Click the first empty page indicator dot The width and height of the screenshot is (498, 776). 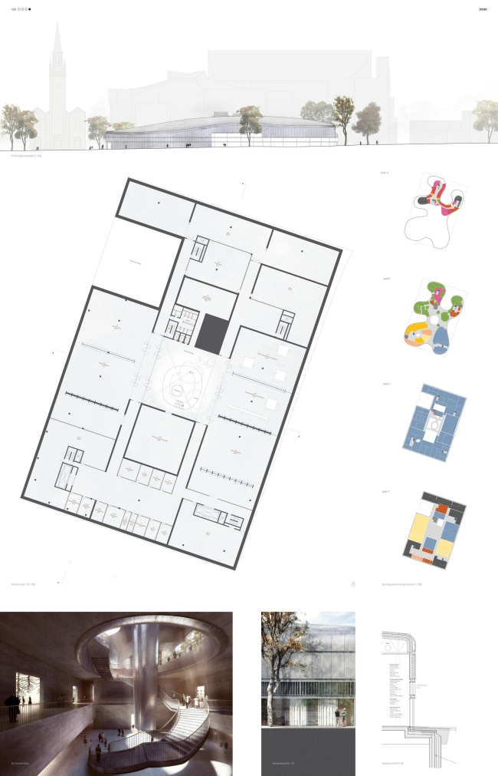pyautogui.click(x=18, y=10)
